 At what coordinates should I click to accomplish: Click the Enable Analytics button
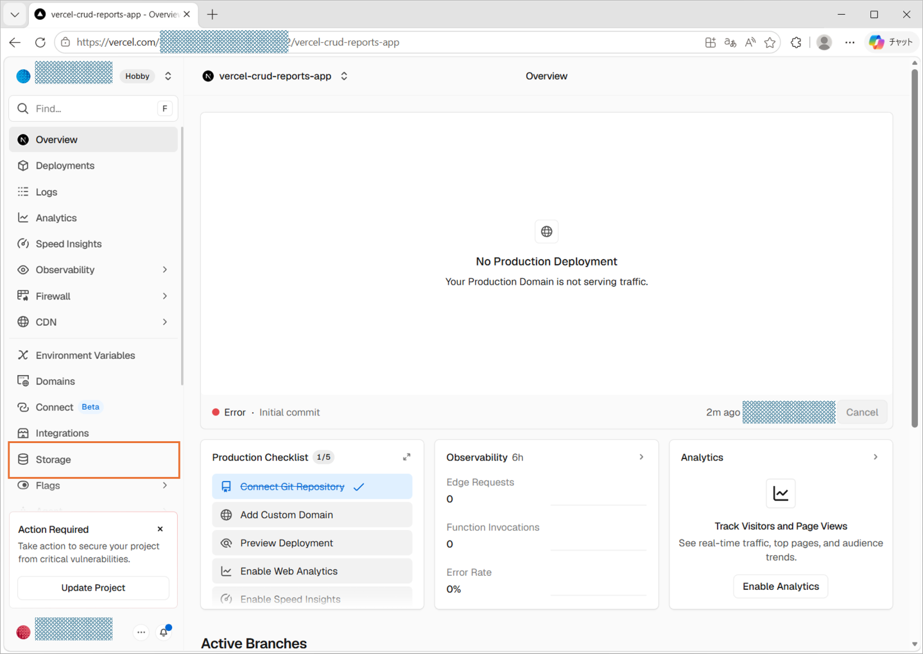781,587
